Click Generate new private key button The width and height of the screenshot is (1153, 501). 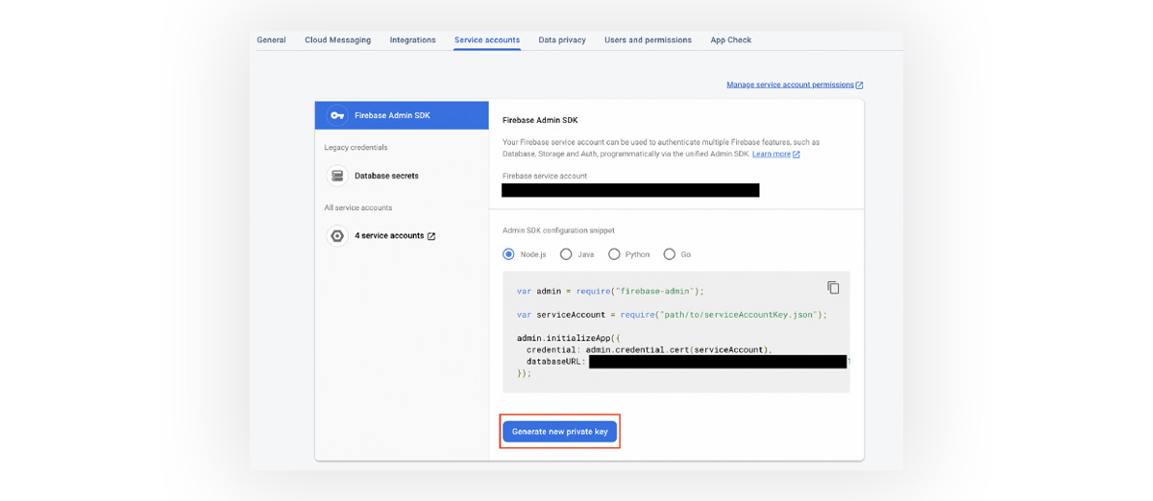560,432
